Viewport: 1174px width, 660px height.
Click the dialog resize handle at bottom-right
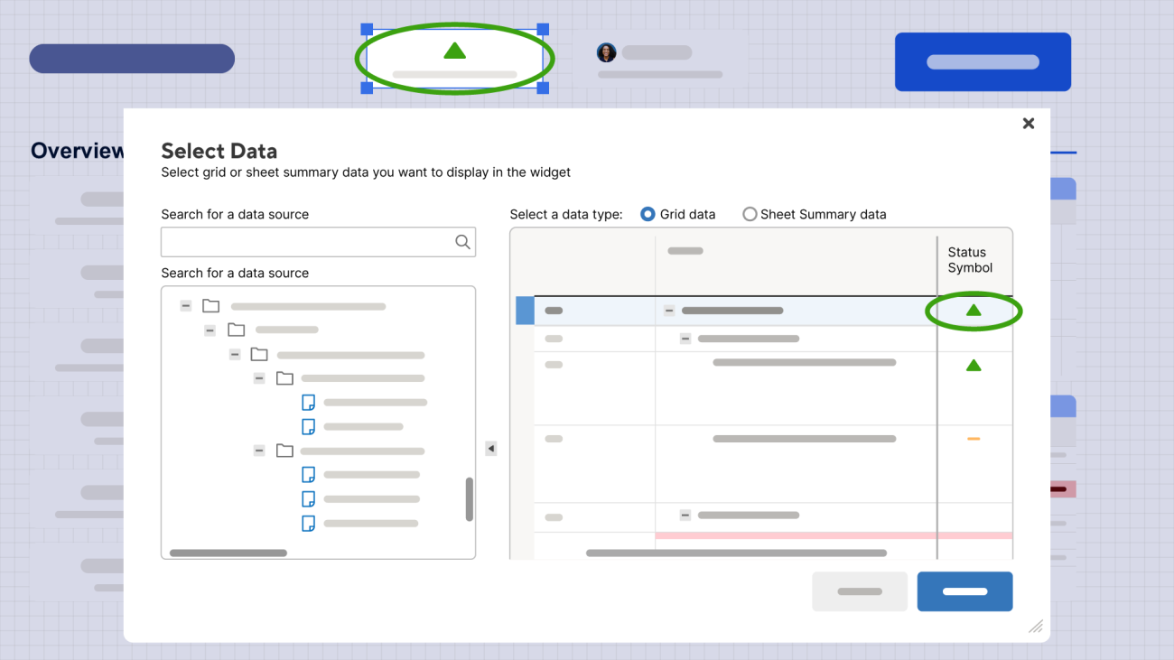(x=1036, y=626)
